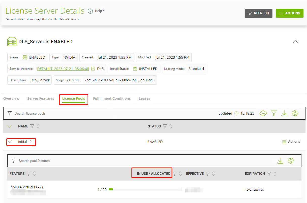The height and width of the screenshot is (203, 307).
Task: Click the Created Jul 21, 2023 1:55 PM value
Action: pos(115,57)
